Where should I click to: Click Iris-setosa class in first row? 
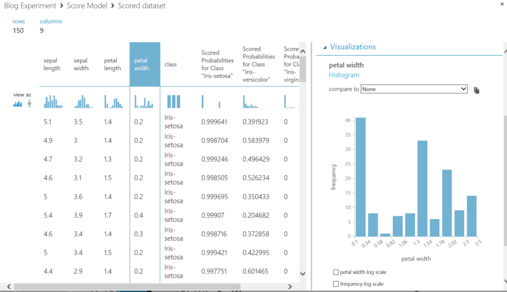point(174,122)
